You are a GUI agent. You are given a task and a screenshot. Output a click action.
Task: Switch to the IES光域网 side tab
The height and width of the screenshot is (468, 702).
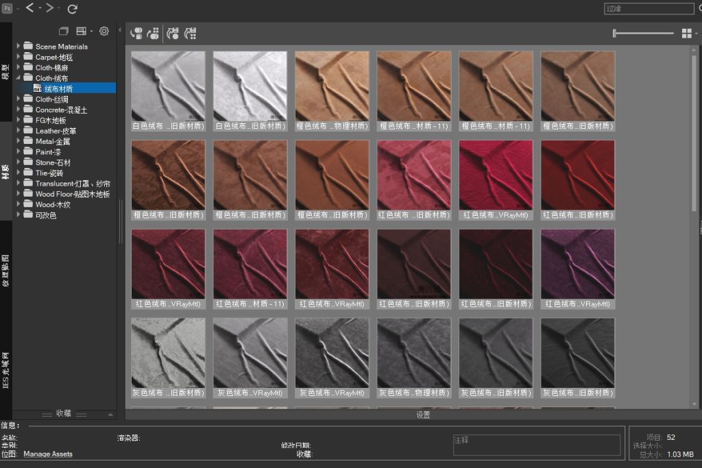[x=5, y=370]
